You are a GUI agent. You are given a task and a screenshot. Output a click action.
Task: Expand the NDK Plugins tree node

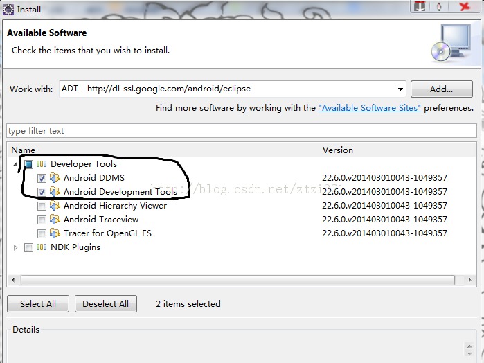[x=15, y=247]
